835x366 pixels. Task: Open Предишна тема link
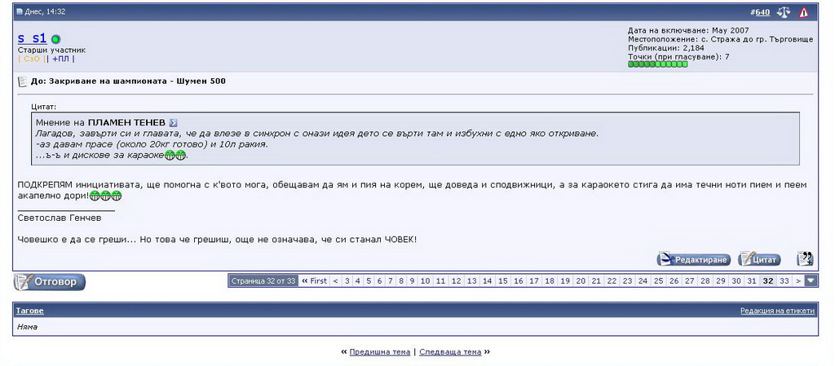click(x=380, y=352)
